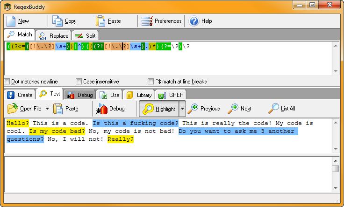
Task: Enable ^$ match at line breaks checkbox
Action: (x=150, y=82)
